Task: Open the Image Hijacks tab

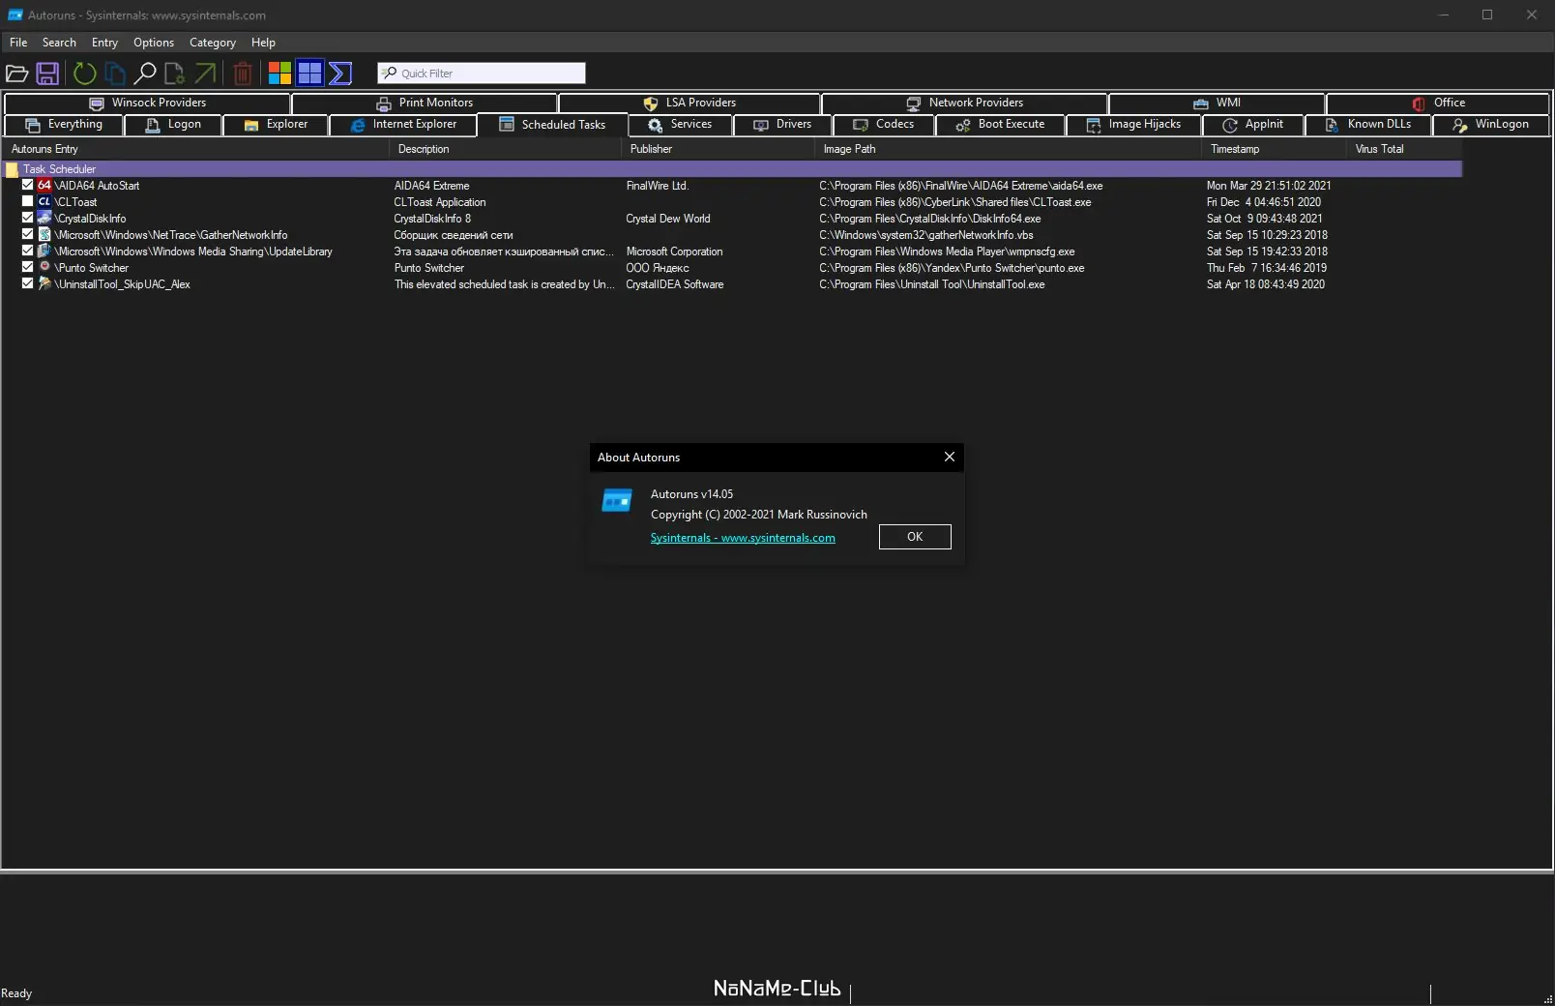Action: tap(1133, 125)
